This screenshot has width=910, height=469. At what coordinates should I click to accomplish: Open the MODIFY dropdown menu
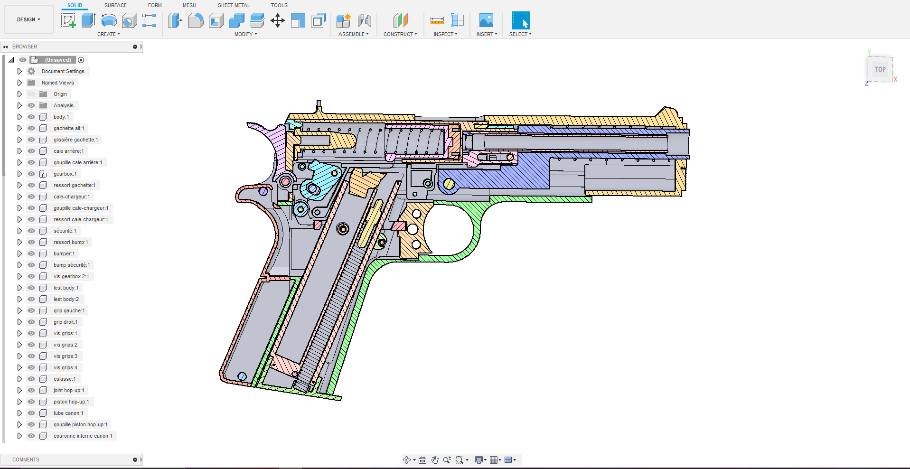click(246, 34)
